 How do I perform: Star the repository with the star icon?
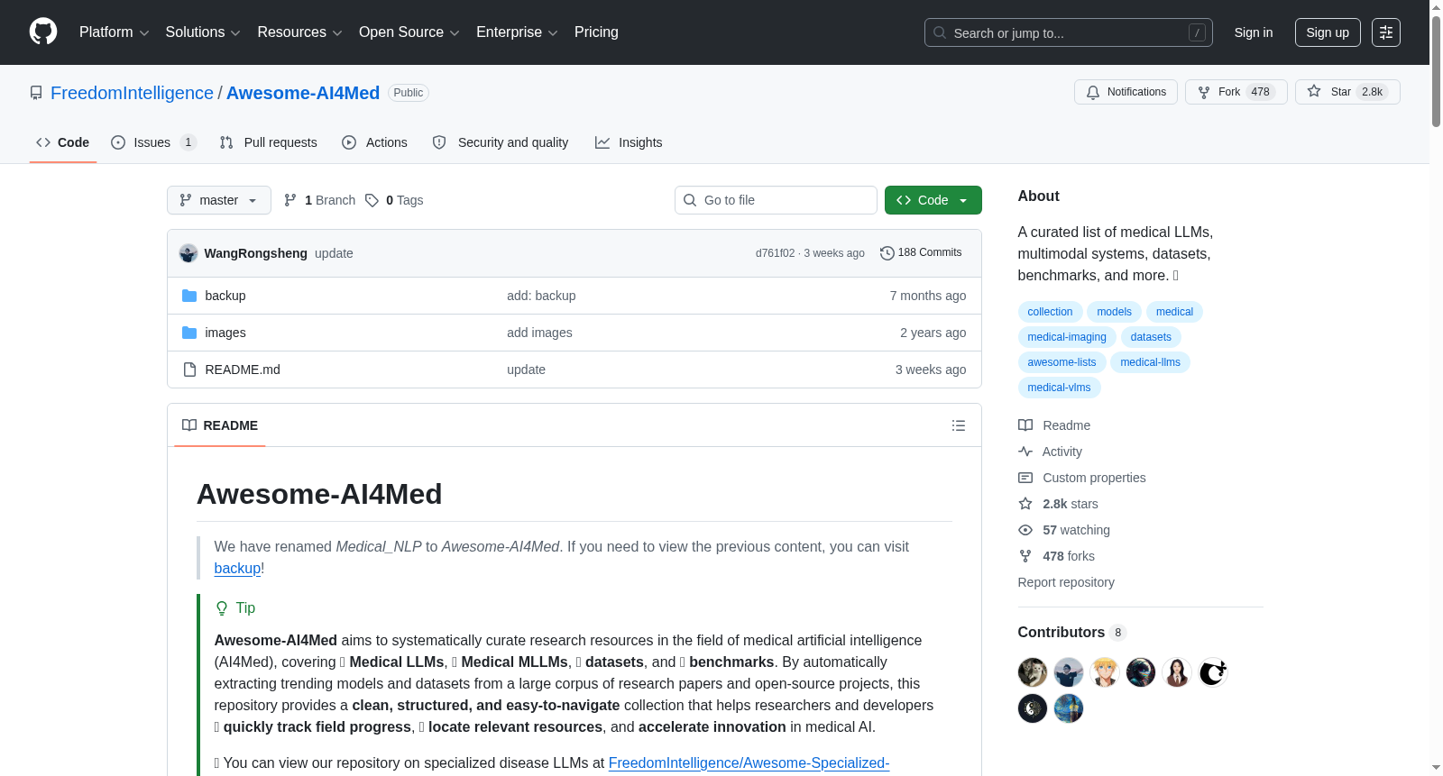point(1314,91)
